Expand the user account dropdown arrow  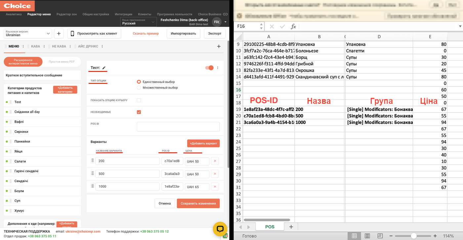[226, 22]
